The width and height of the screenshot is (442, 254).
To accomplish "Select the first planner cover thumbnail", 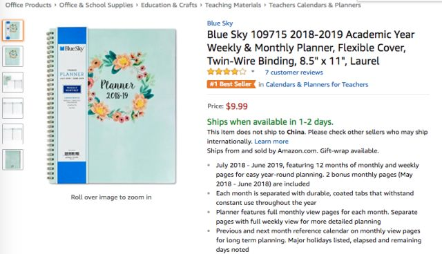I will tap(12, 30).
